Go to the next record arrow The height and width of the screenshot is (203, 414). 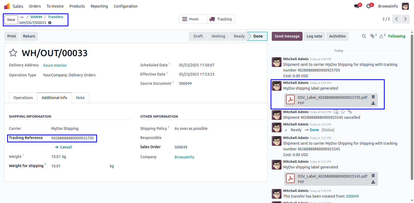click(x=405, y=19)
